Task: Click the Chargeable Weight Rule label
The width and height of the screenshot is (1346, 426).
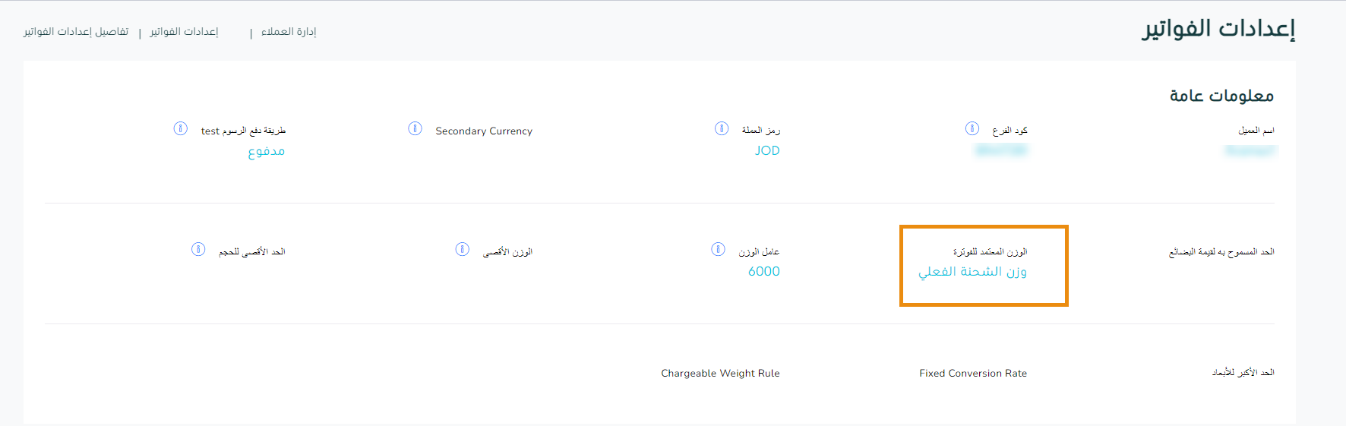Action: point(720,373)
